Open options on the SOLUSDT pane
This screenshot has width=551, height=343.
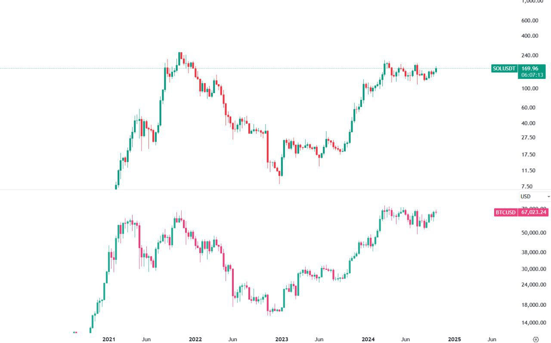click(x=504, y=68)
